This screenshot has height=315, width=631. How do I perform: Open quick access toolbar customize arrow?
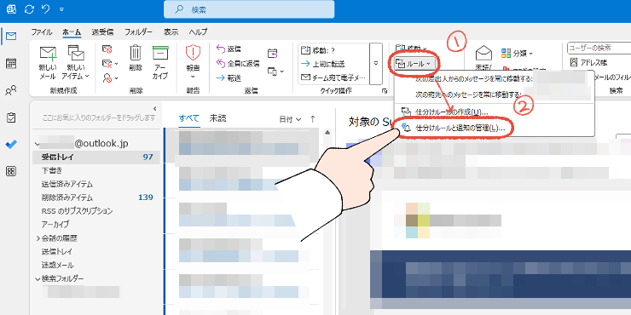click(x=61, y=9)
